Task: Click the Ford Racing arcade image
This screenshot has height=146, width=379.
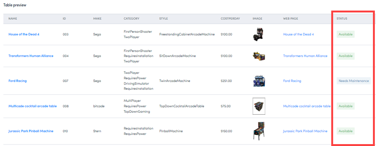Action: coord(258,81)
